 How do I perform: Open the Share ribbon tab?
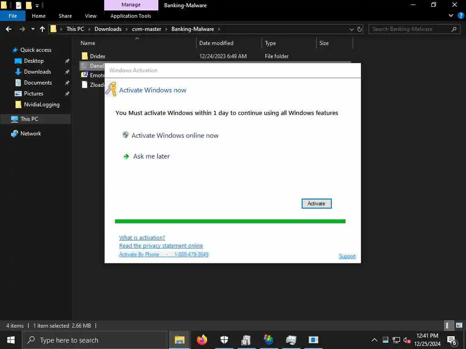click(x=65, y=16)
